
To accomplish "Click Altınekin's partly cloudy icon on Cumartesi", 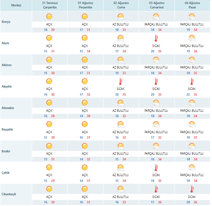I will (156, 103).
